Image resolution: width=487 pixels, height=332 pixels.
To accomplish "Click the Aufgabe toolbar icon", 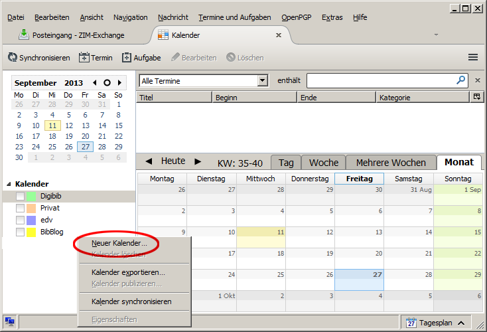I will pos(127,58).
